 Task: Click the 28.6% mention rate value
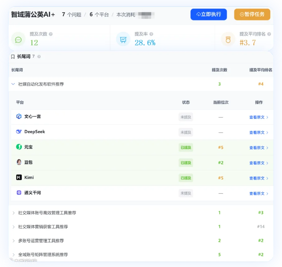(x=145, y=43)
